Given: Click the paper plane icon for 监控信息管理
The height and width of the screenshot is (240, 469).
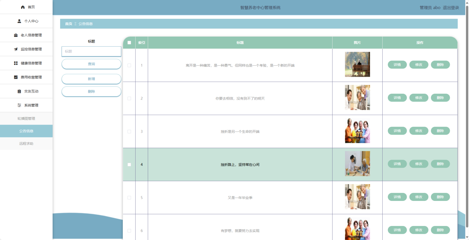Looking at the screenshot, I should 16,49.
